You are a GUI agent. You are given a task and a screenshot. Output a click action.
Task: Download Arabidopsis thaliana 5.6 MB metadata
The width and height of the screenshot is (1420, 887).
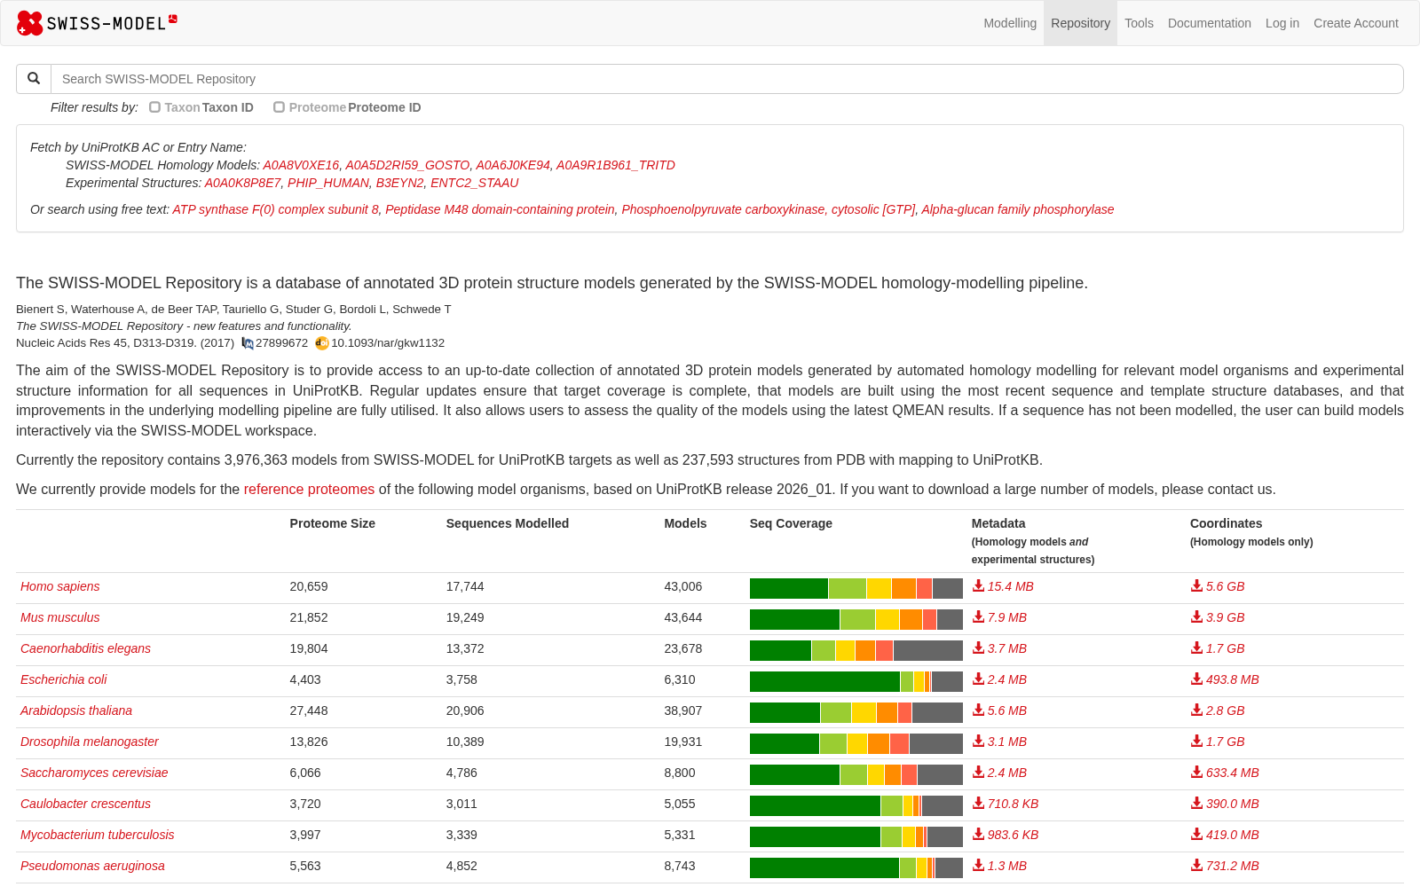click(x=999, y=710)
